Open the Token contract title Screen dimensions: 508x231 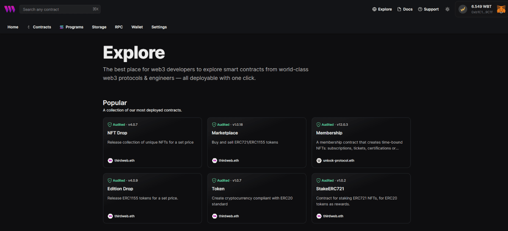point(218,189)
